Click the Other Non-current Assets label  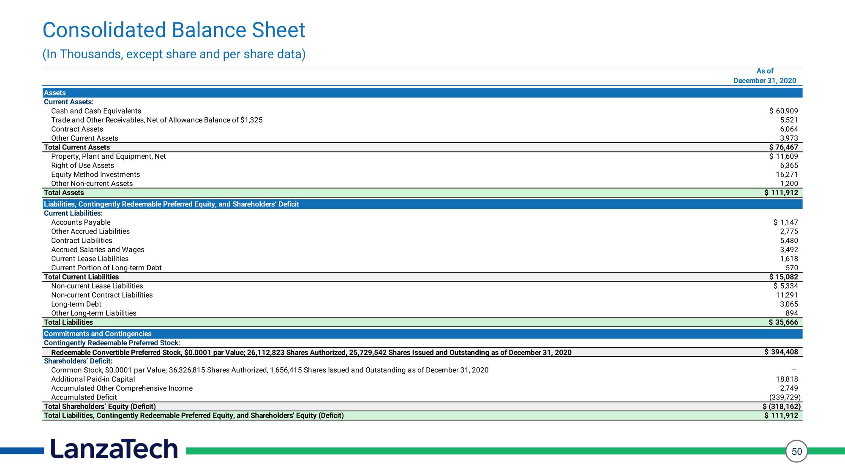pos(92,184)
